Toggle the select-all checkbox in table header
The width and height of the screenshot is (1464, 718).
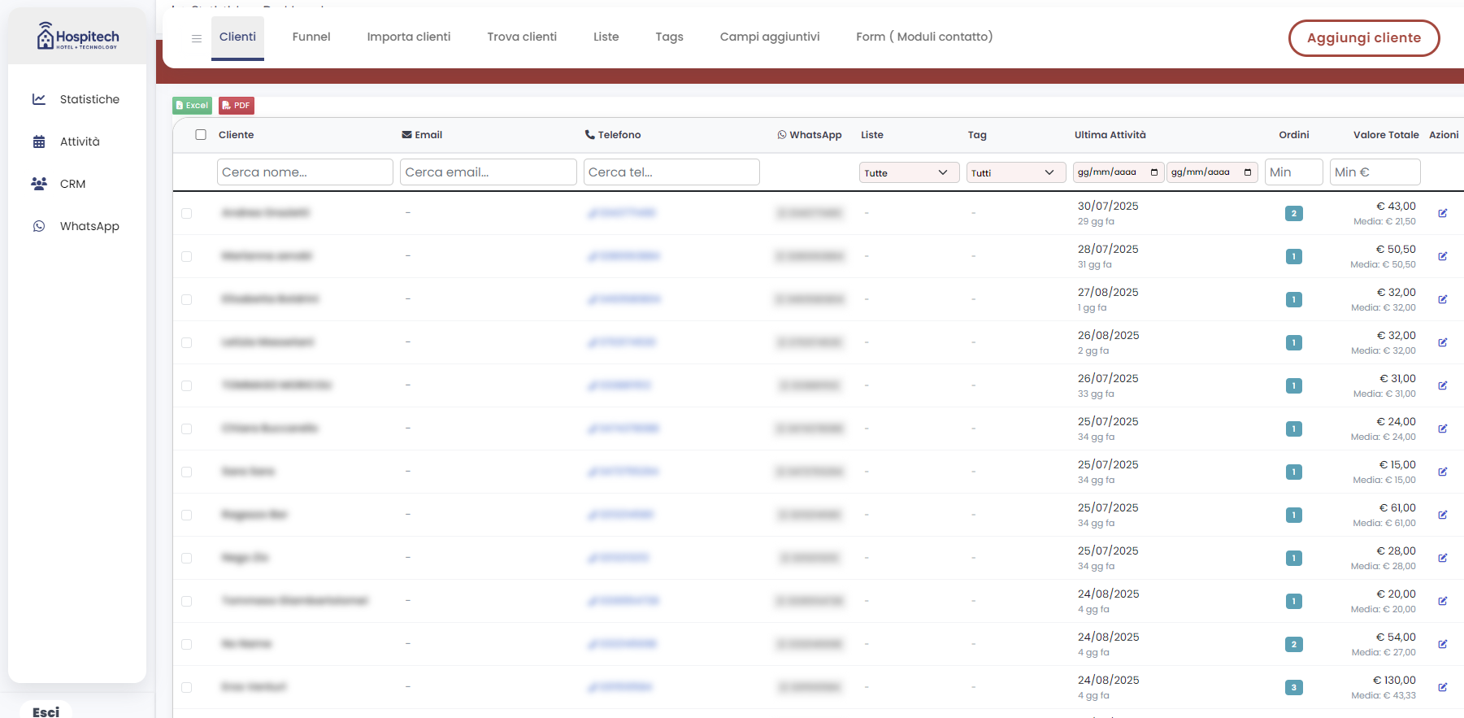coord(201,135)
